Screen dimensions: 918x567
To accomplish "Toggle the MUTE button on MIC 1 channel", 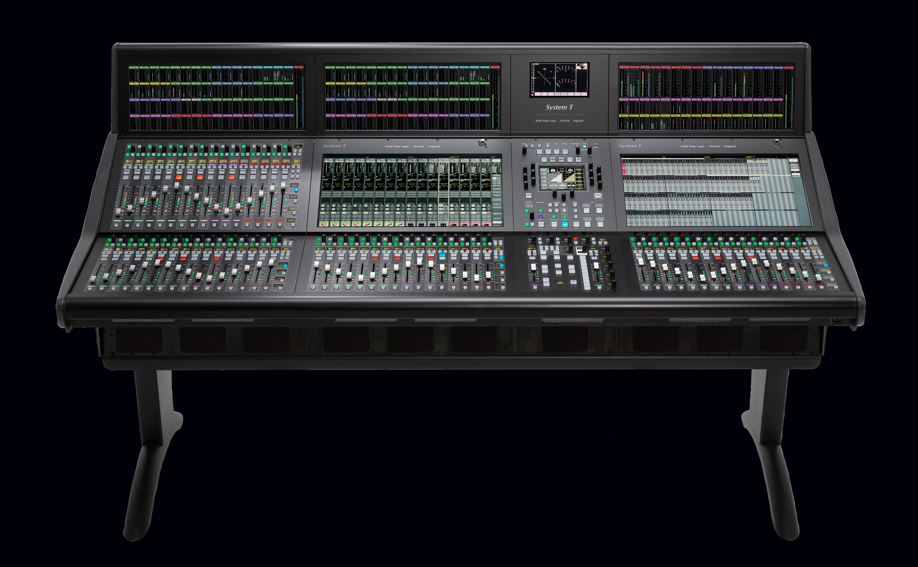I will (x=126, y=177).
